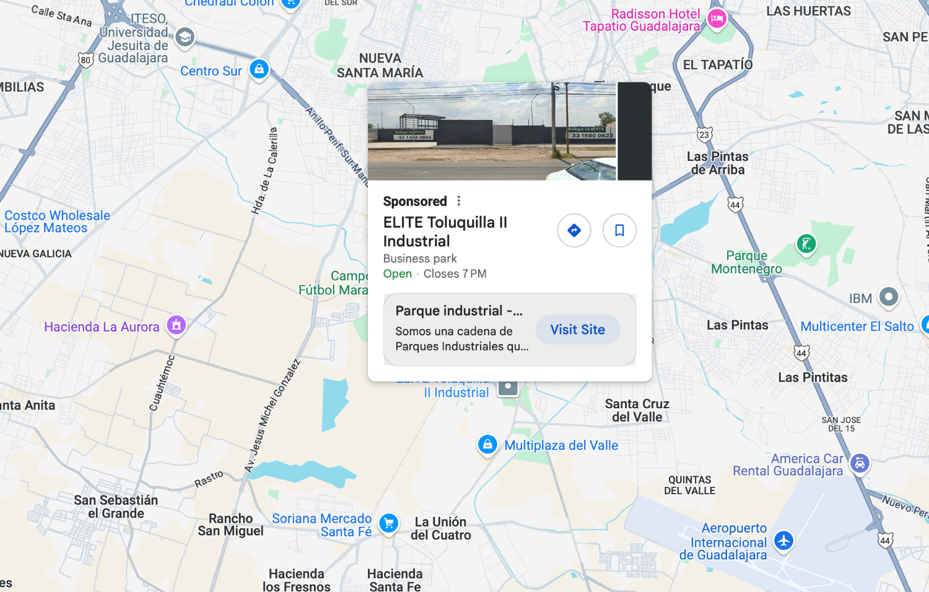
Task: Select the green Parque Montenegro golf pin
Action: pos(806,244)
